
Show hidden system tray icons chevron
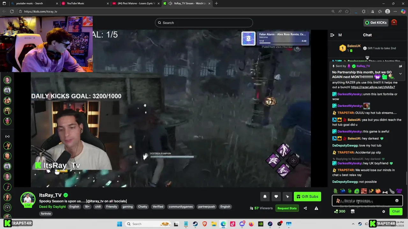click(x=353, y=224)
